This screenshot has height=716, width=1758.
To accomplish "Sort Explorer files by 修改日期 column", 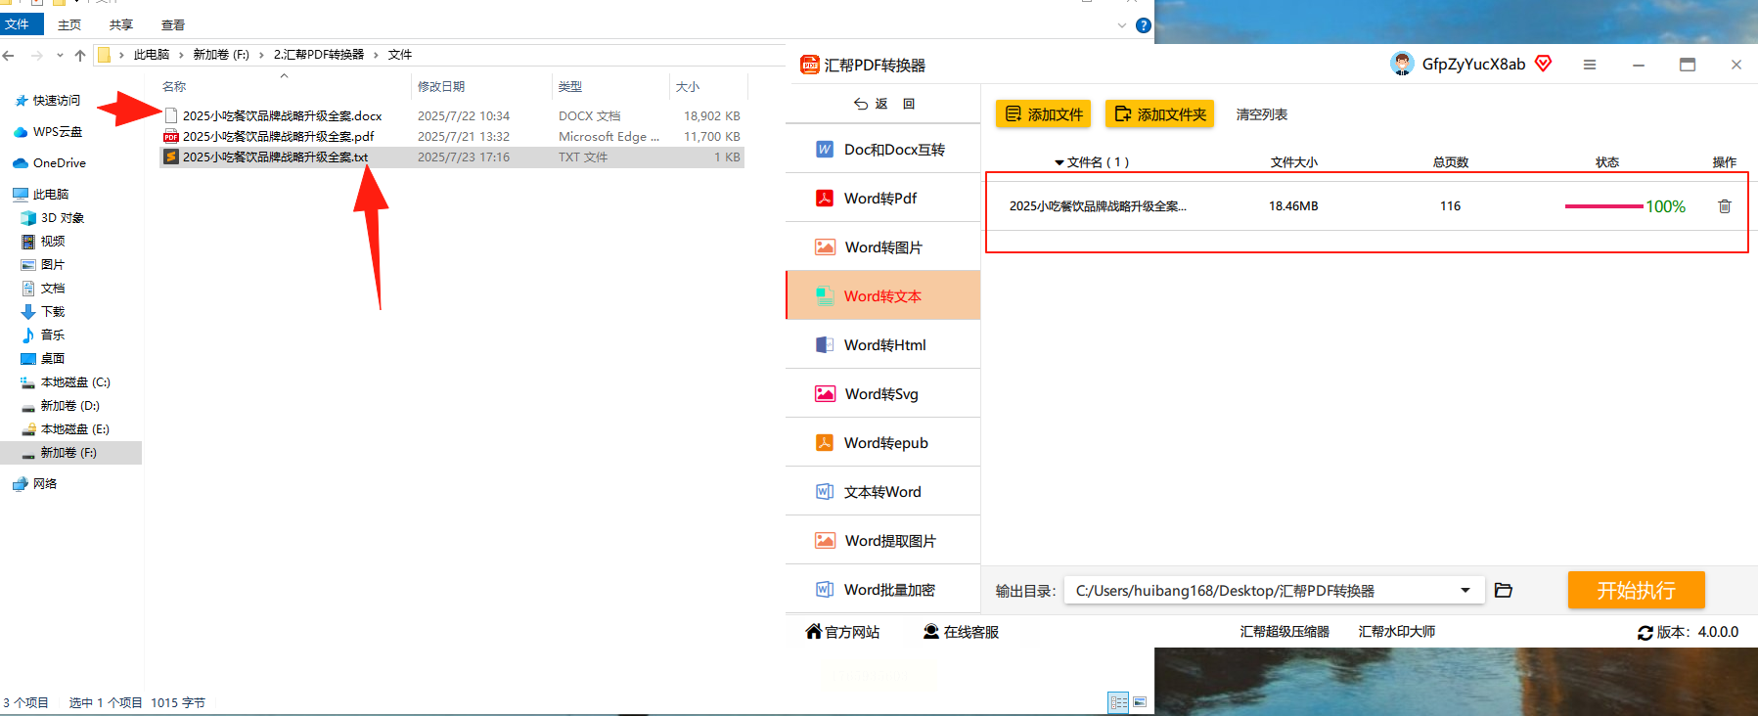I will pos(441,87).
